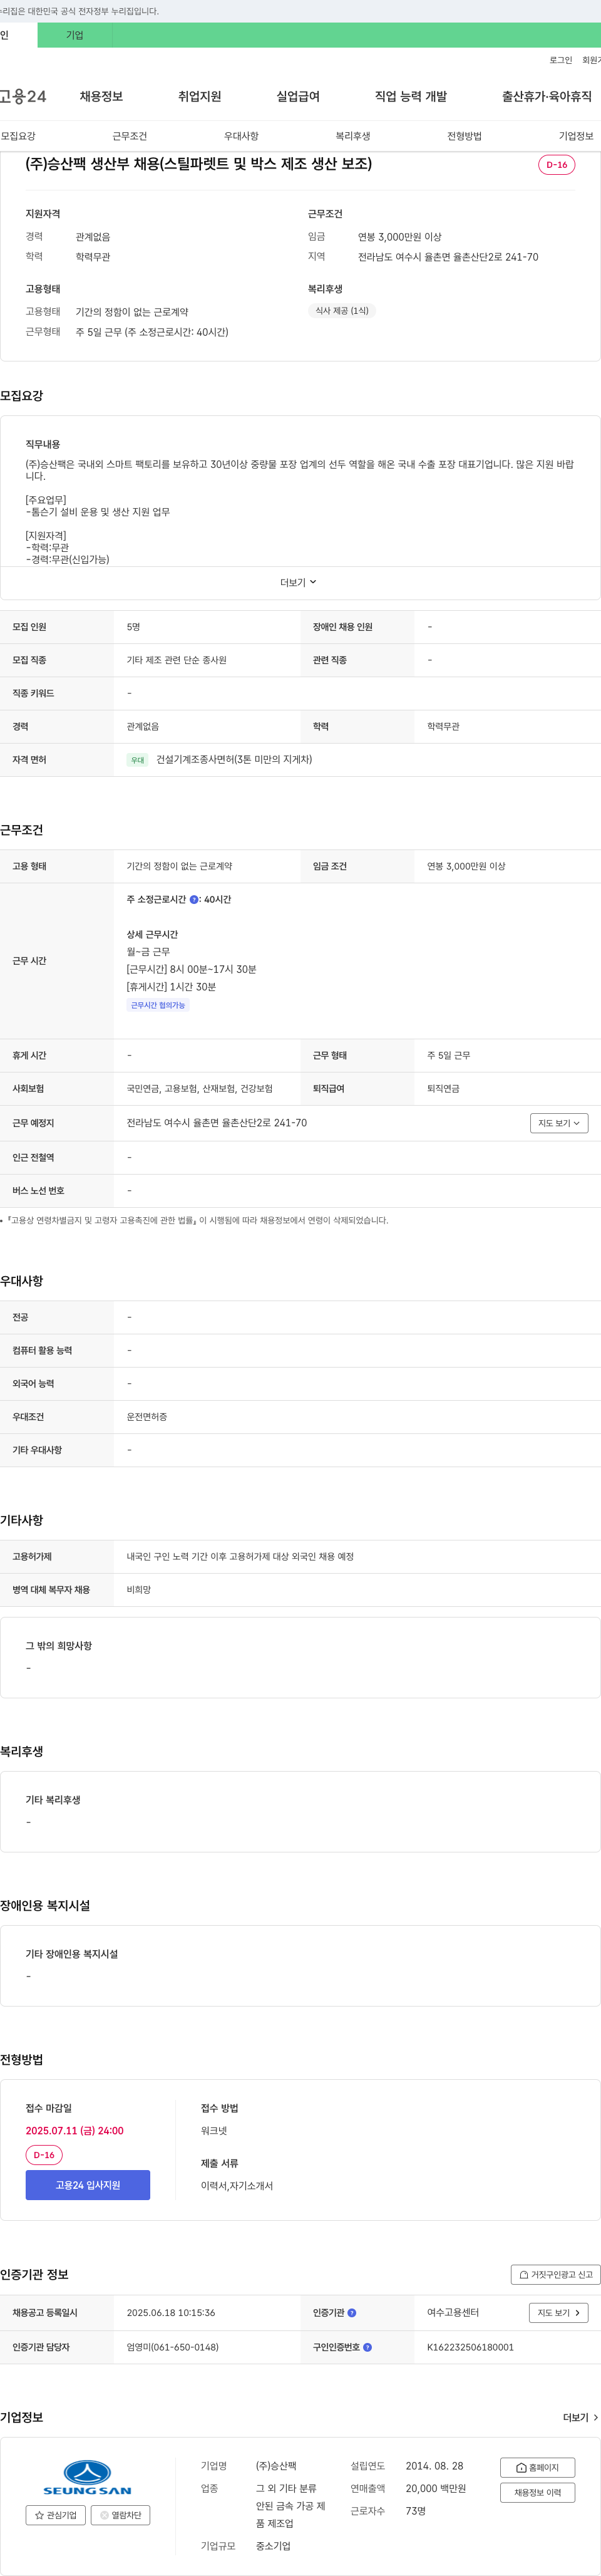The image size is (601, 2576).
Task: Switch to the 기업 tab
Action: click(75, 35)
